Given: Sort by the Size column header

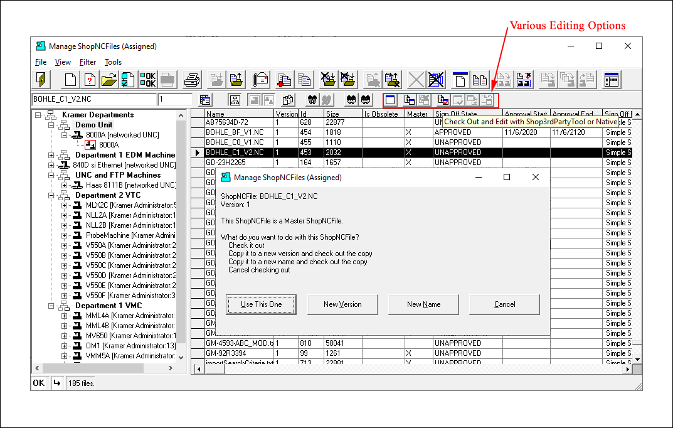Looking at the screenshot, I should [x=343, y=114].
